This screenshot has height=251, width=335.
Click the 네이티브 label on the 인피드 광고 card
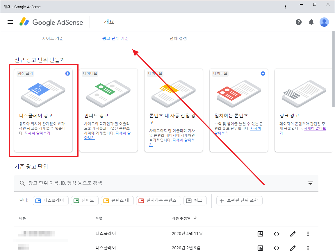click(x=90, y=73)
